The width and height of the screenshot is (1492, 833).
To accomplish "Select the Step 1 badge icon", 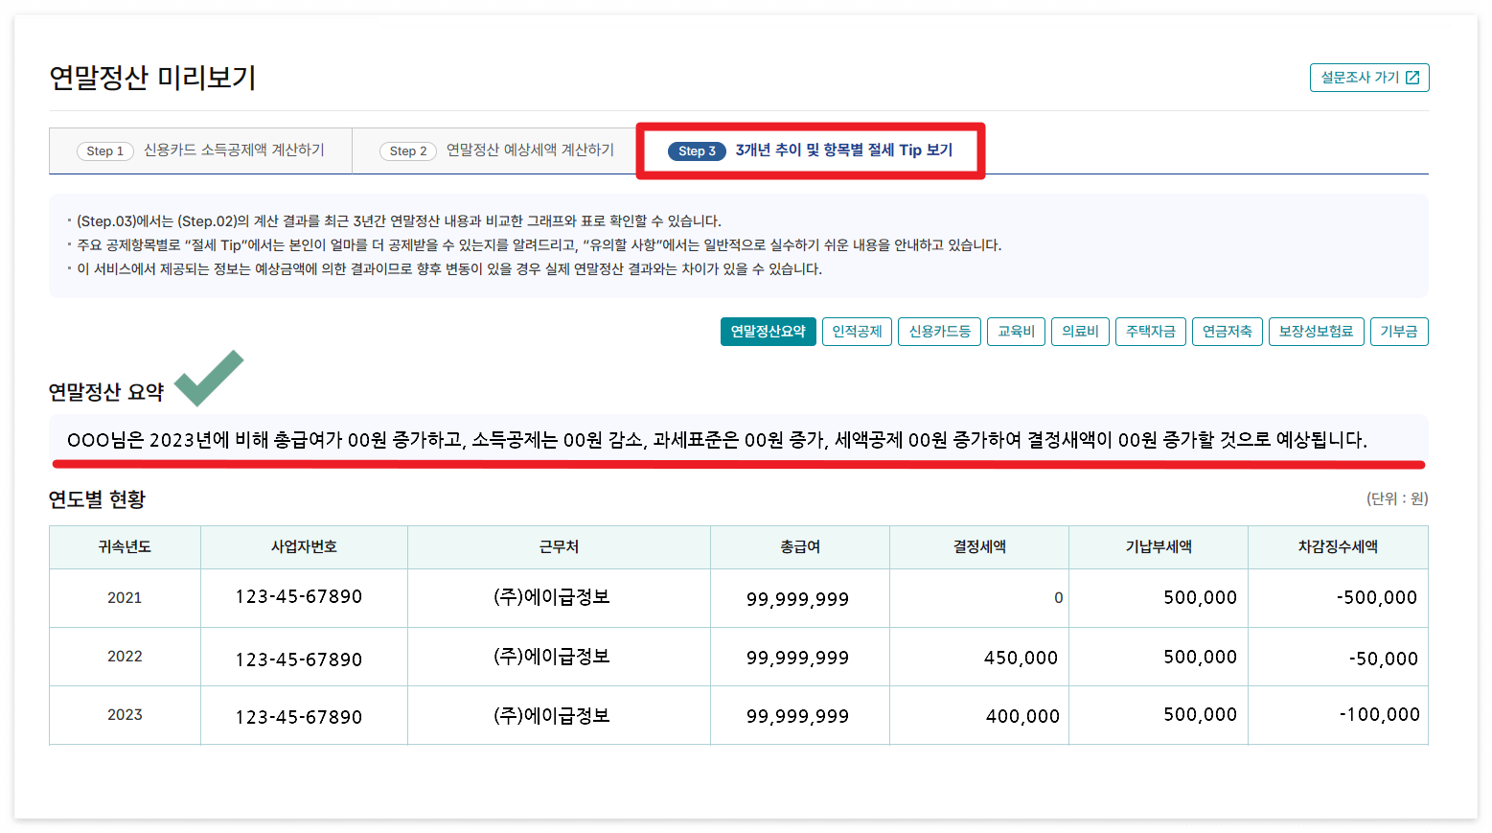I will click(x=104, y=150).
